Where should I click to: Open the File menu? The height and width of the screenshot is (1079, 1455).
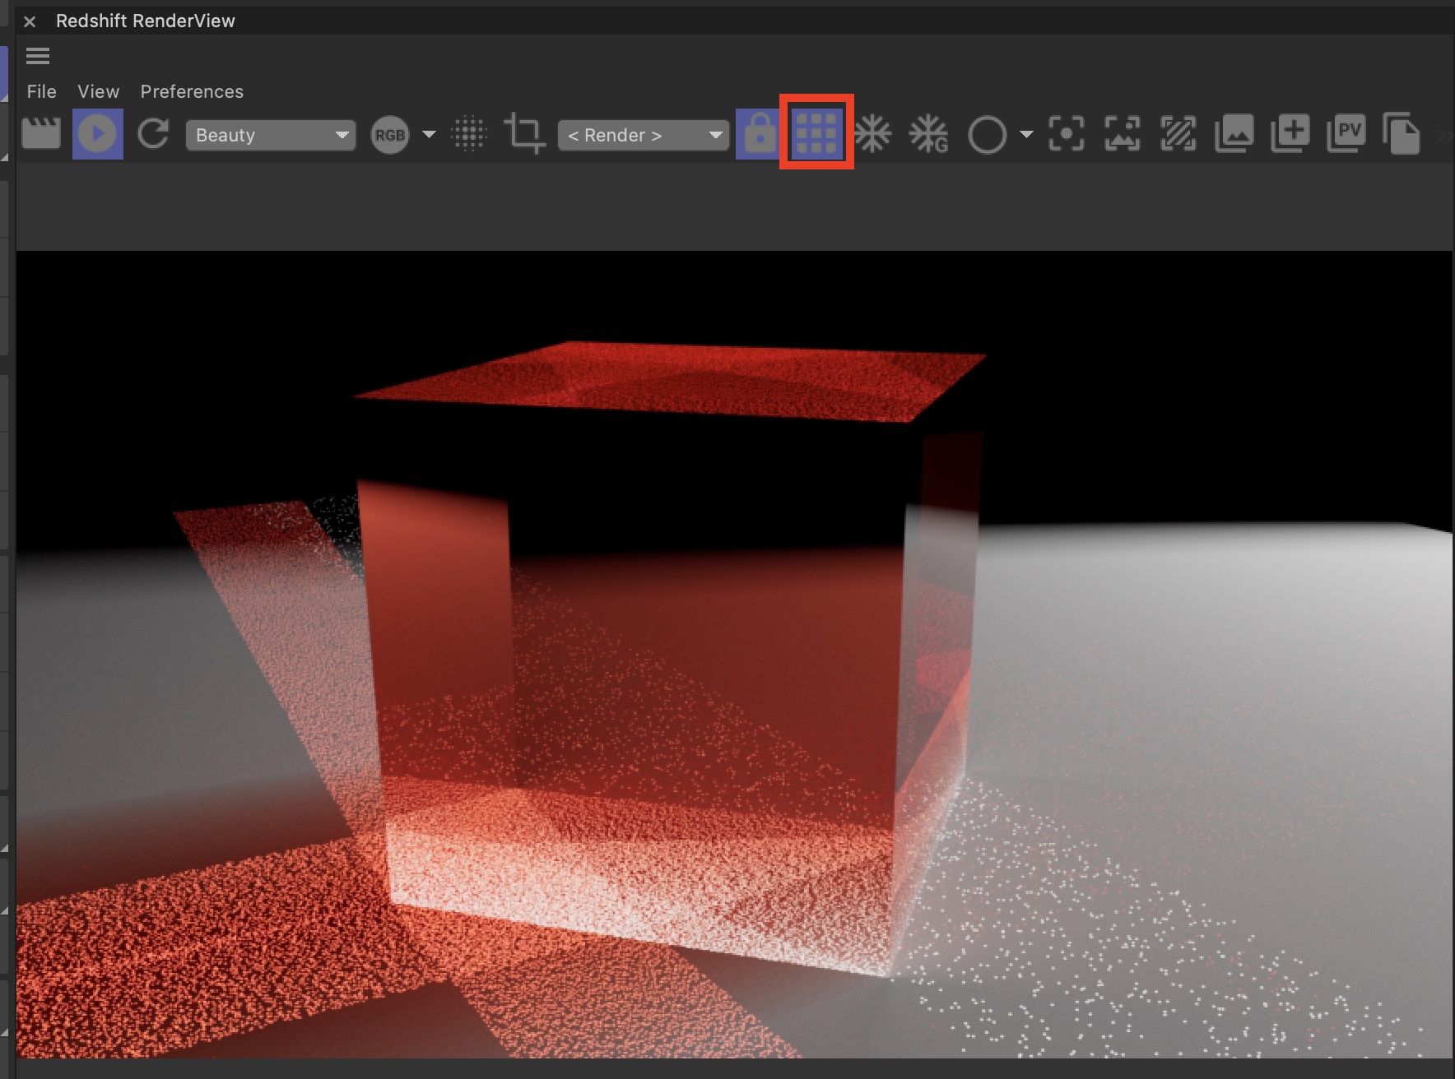pyautogui.click(x=41, y=91)
